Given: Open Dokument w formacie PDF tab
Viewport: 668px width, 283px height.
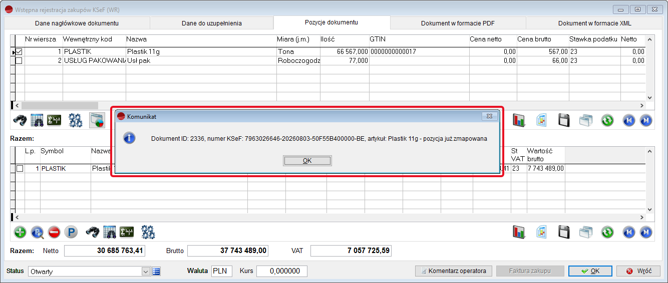Looking at the screenshot, I should click(458, 23).
